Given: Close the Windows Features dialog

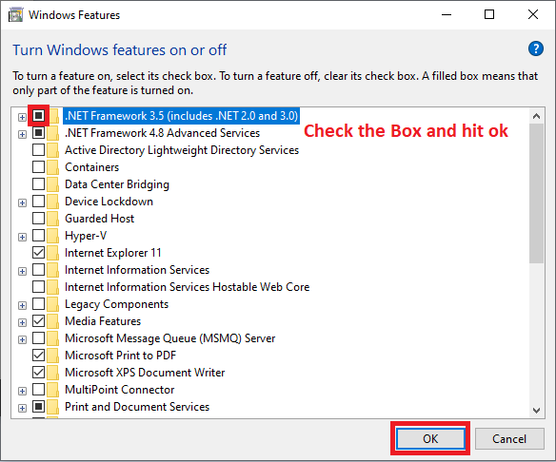Looking at the screenshot, I should coord(533,14).
